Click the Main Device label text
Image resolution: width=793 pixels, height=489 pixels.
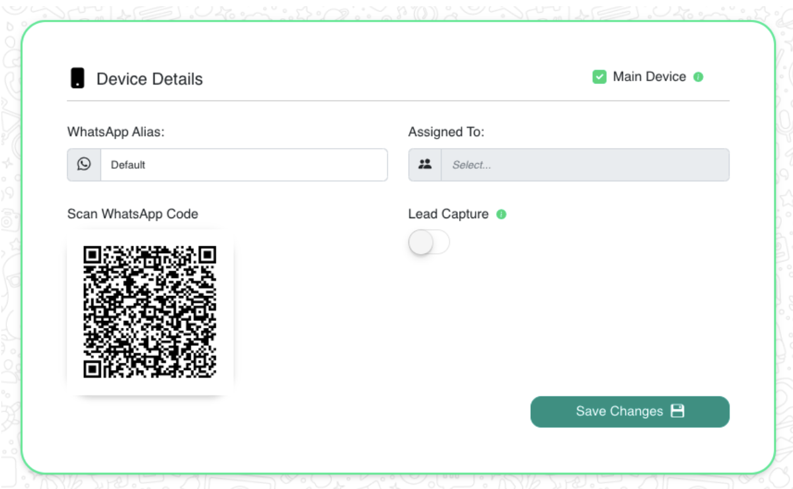[x=649, y=76]
